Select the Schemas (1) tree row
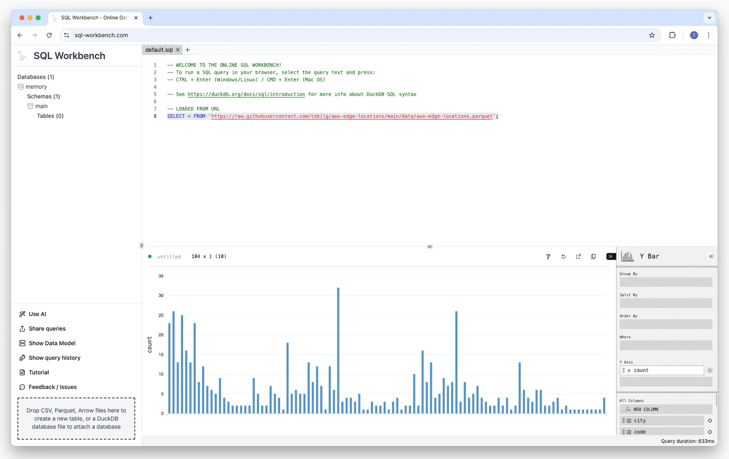The image size is (729, 459). coord(43,96)
